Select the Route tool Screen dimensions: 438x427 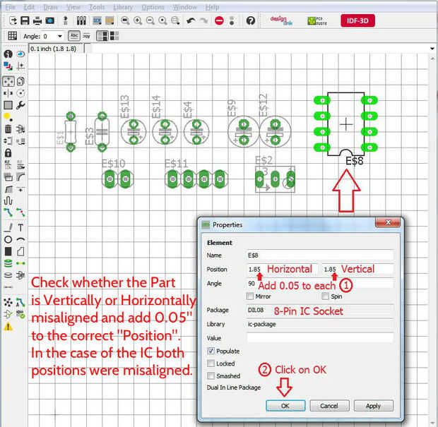(8, 212)
